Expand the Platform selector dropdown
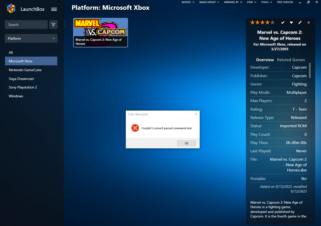The width and height of the screenshot is (321, 226). [31, 38]
